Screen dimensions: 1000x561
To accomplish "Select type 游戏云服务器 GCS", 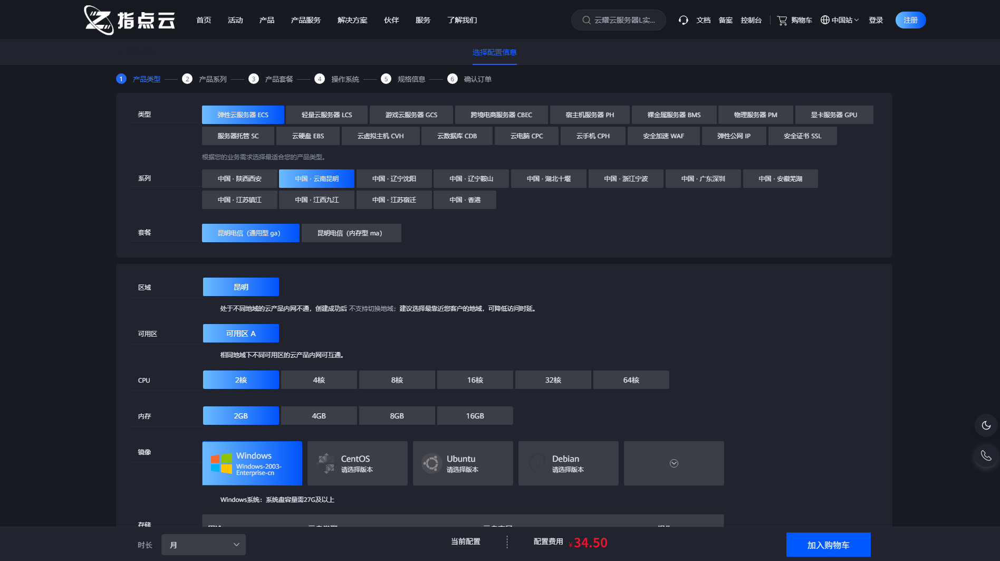I will coord(411,115).
